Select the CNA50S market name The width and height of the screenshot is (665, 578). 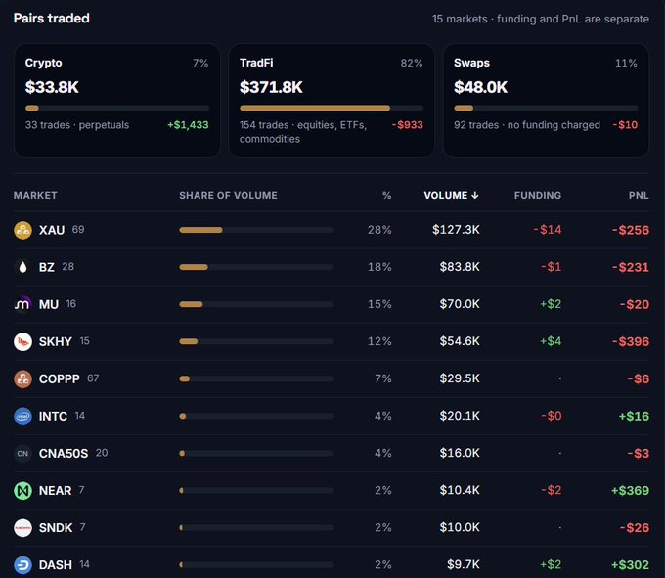(64, 454)
